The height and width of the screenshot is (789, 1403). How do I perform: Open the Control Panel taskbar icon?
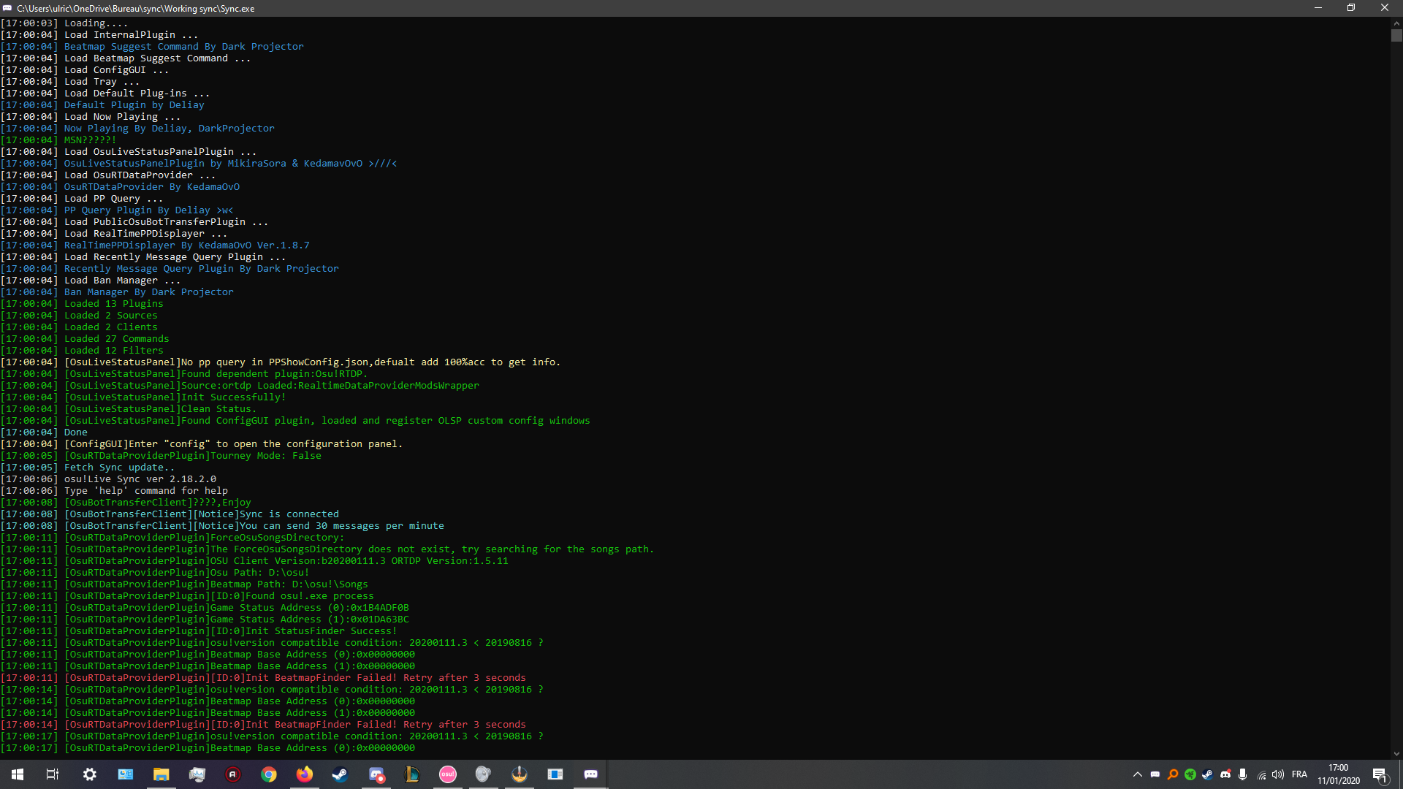coord(126,774)
